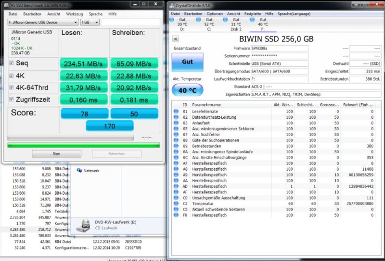Open Festplatte menu in CrystalDiskInfo

pos(252,14)
